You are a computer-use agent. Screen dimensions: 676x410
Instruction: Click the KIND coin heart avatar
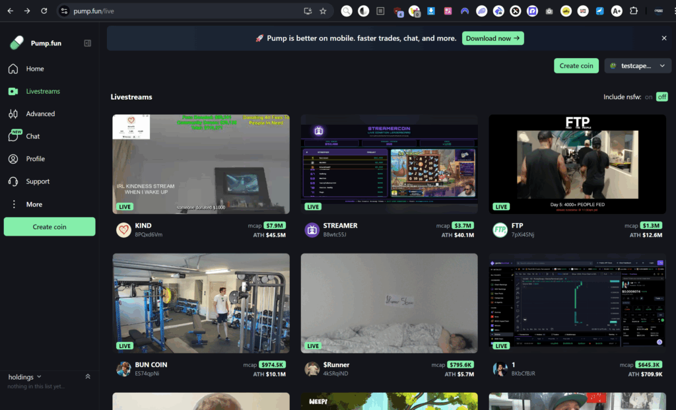[x=123, y=230]
